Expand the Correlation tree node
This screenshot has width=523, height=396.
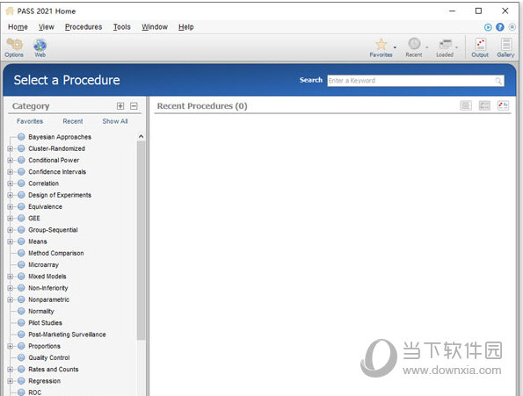coord(10,184)
